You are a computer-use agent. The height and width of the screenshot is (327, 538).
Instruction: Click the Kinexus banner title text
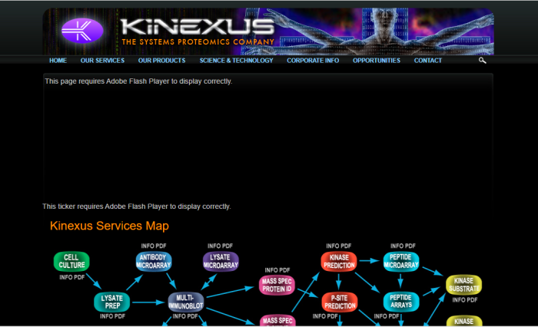[198, 27]
